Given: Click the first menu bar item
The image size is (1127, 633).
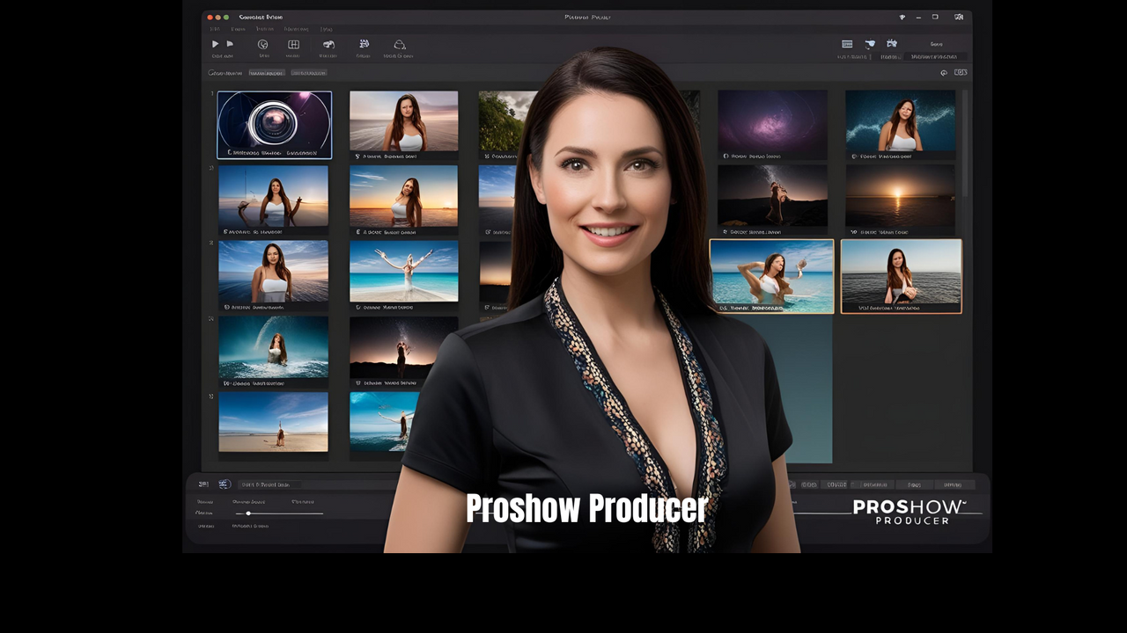Looking at the screenshot, I should click(215, 29).
